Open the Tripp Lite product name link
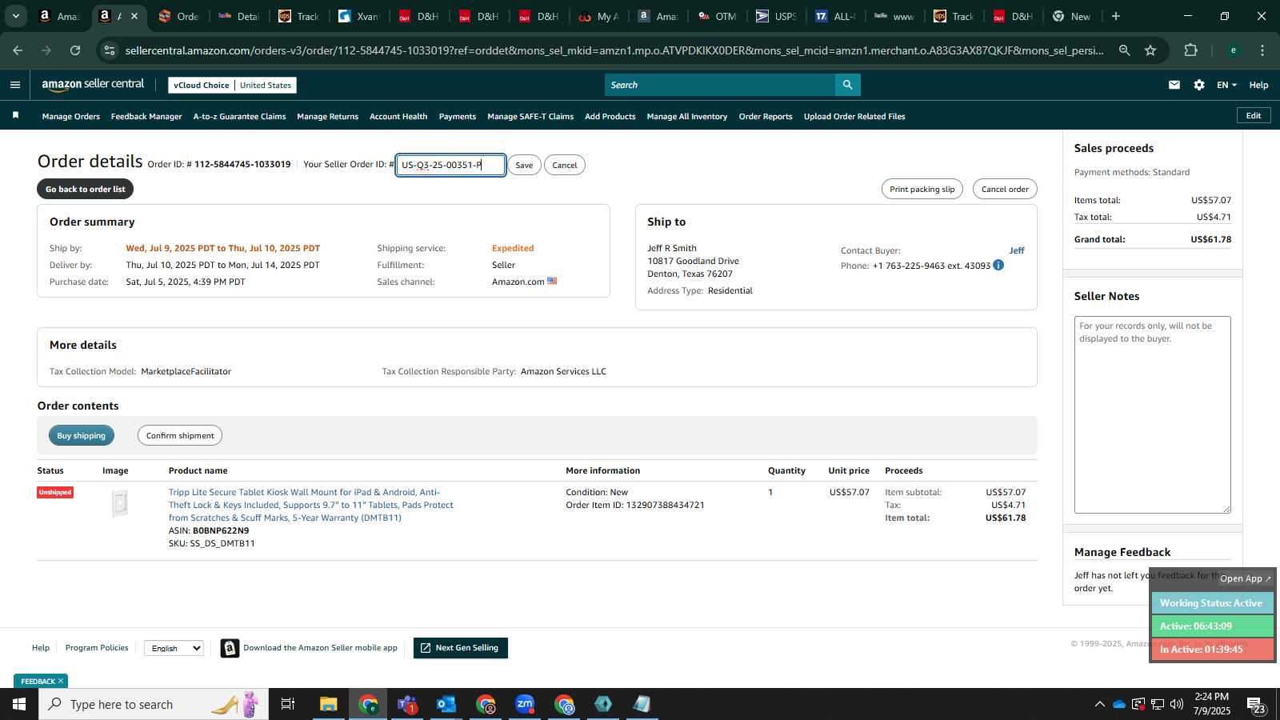The width and height of the screenshot is (1280, 720). pos(311,505)
